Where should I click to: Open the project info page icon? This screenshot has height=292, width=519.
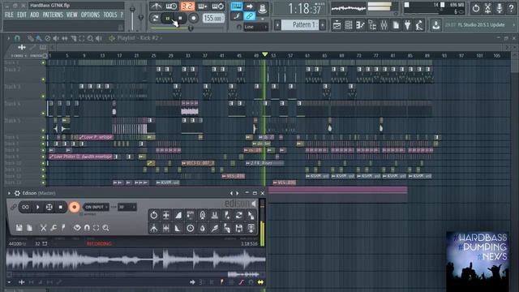pos(396,25)
